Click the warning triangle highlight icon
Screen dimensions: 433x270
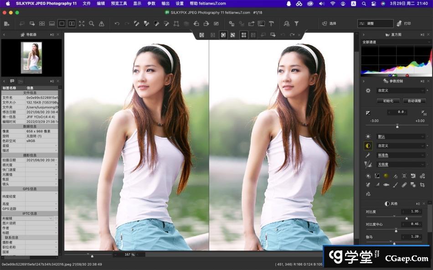(x=102, y=24)
